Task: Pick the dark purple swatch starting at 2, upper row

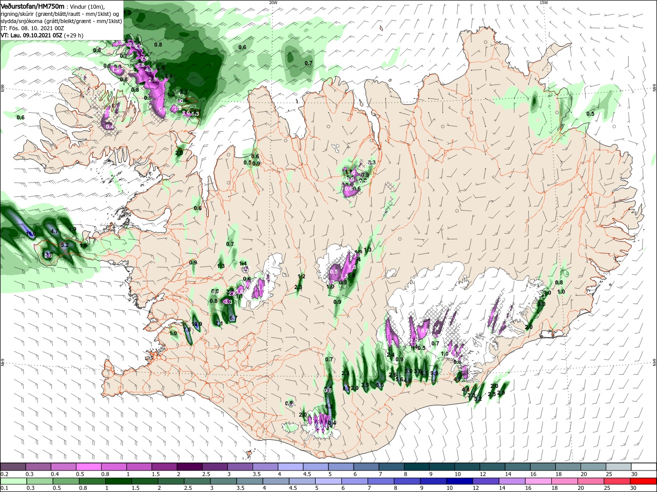Action: tap(189, 467)
